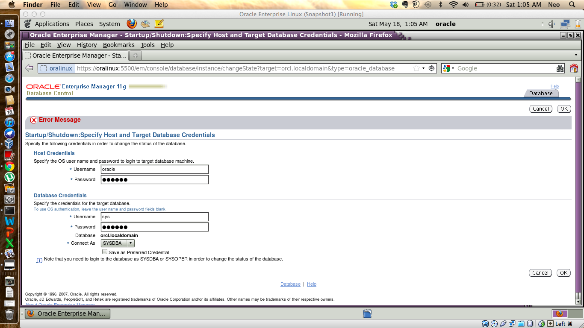Open the Google search engine dropdown
The image size is (584, 328).
click(x=448, y=68)
